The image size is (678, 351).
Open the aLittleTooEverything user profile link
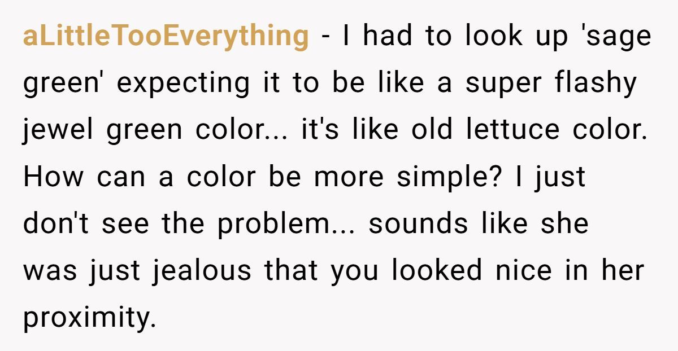166,37
